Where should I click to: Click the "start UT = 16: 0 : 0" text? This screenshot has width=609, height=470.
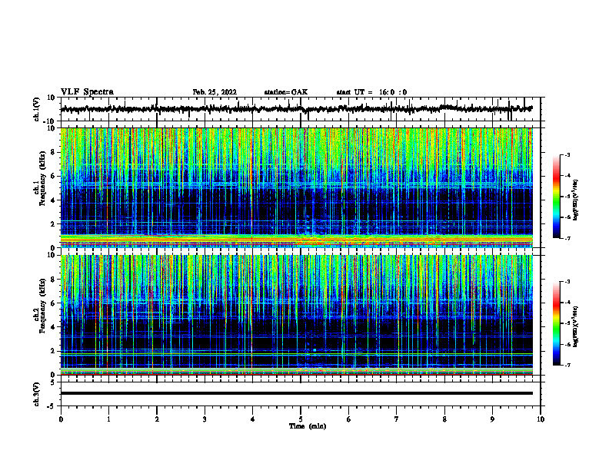click(371, 92)
